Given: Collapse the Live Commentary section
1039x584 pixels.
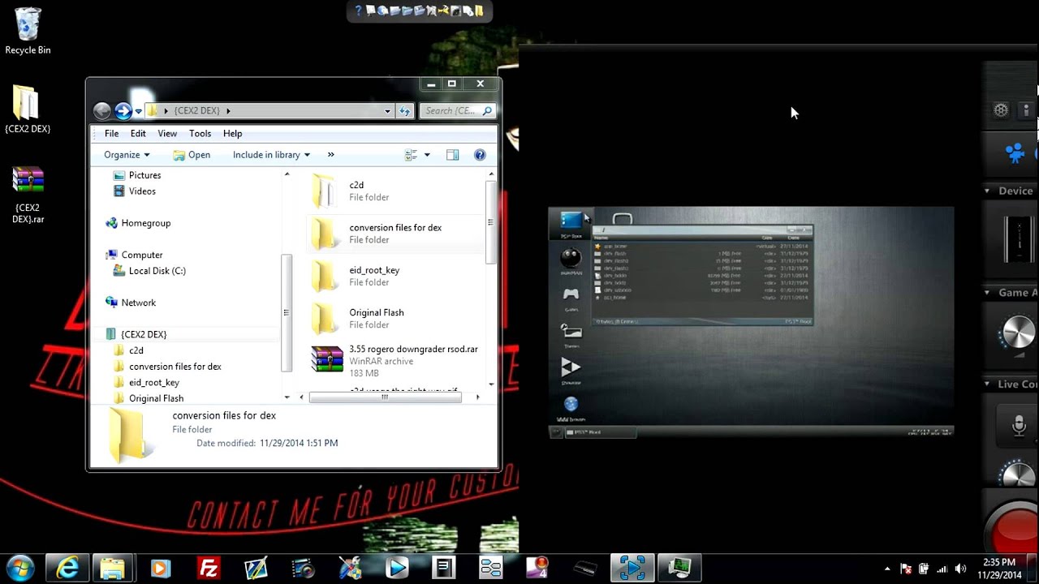Looking at the screenshot, I should [x=987, y=384].
